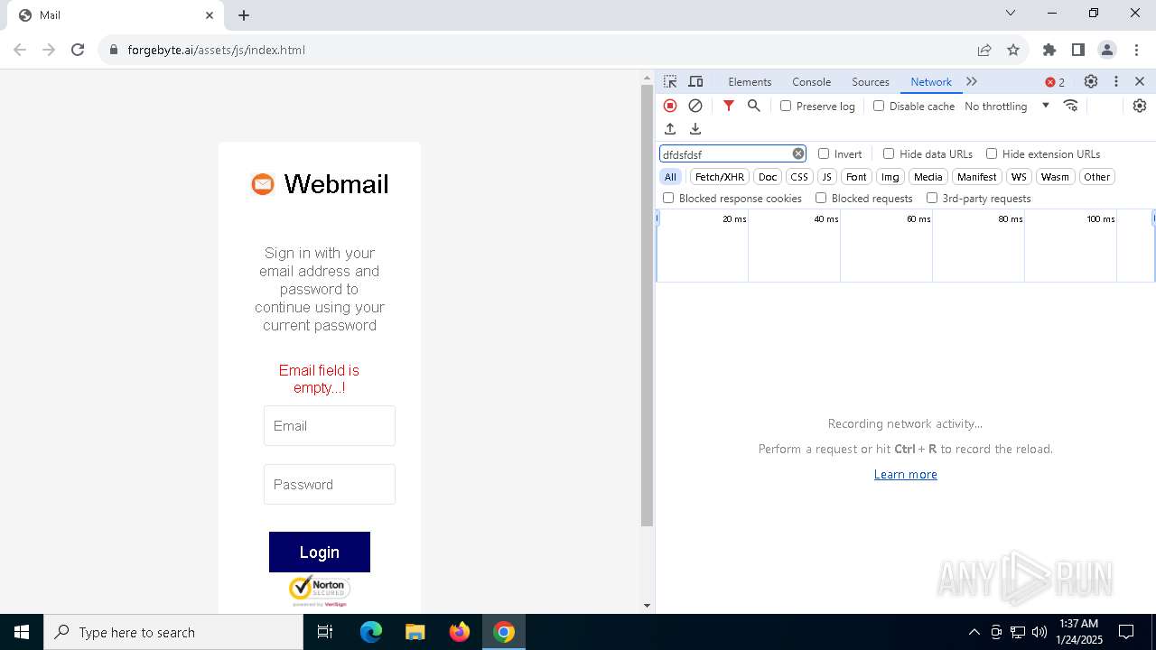Viewport: 1156px width, 650px height.
Task: Open the DevTools three-dot menu
Action: [x=1116, y=81]
